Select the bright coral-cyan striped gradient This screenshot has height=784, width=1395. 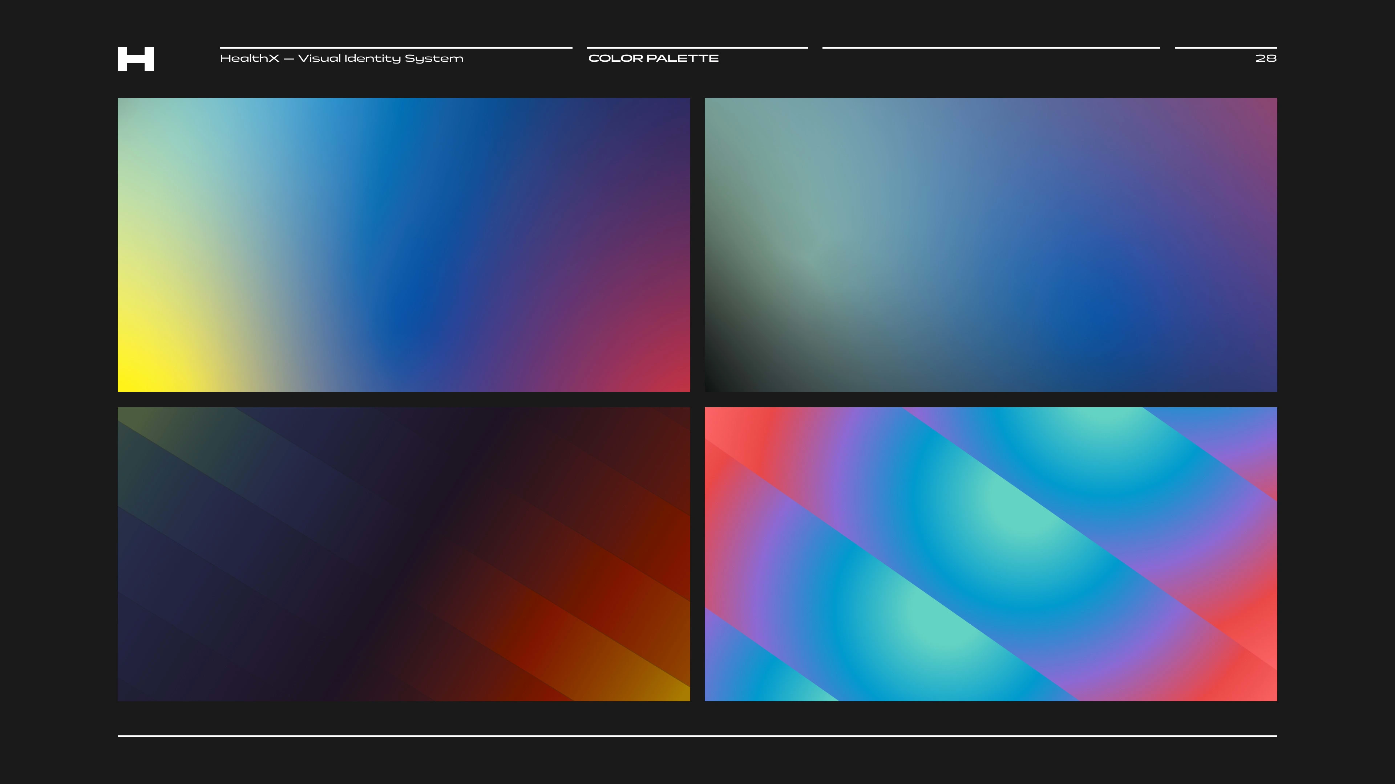click(990, 554)
